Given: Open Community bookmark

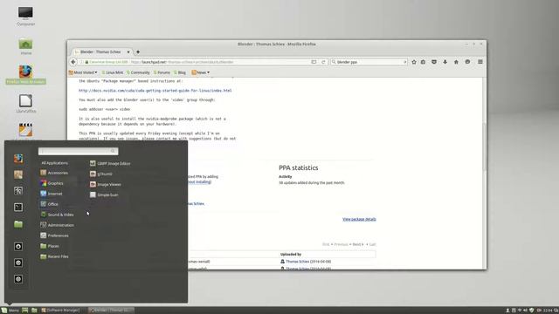Looking at the screenshot, I should (x=138, y=72).
